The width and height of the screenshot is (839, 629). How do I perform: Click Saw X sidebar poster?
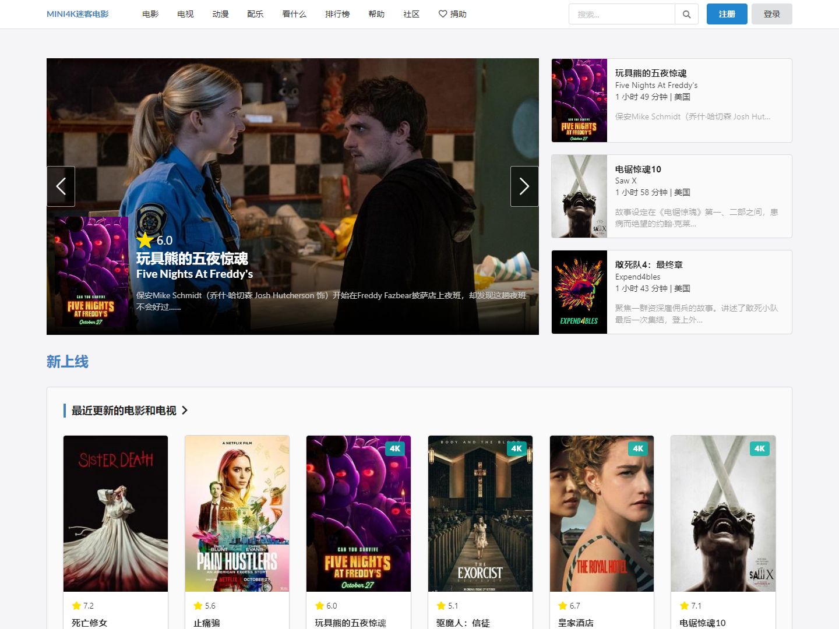(x=579, y=196)
